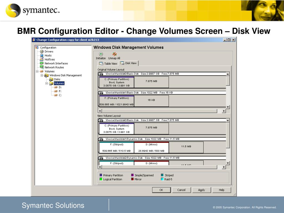284x213 pixels.
Task: Select the Drivers gear icon in tree
Action: click(42, 51)
